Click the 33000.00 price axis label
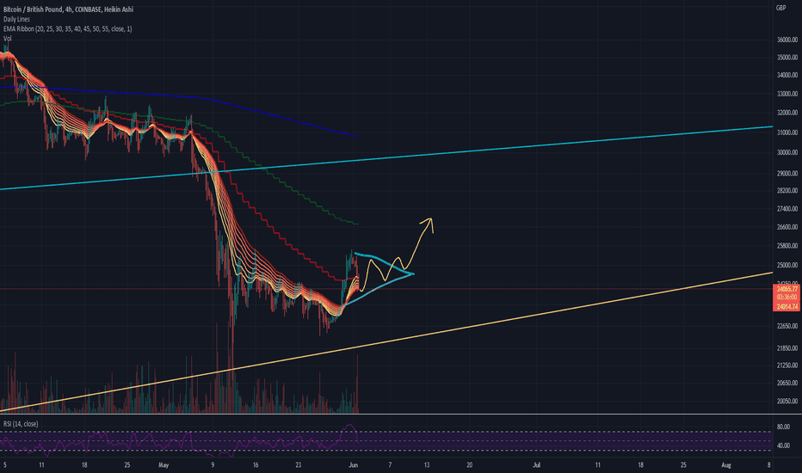Image resolution: width=802 pixels, height=473 pixels. [x=787, y=94]
